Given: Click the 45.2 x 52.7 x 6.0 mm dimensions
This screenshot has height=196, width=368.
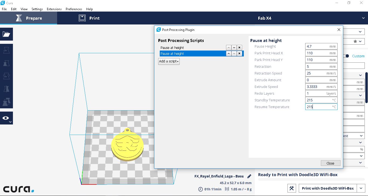Looking at the screenshot, I should [x=235, y=183].
